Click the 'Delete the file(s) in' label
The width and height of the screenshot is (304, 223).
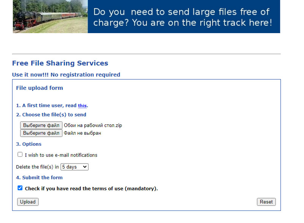tap(37, 167)
